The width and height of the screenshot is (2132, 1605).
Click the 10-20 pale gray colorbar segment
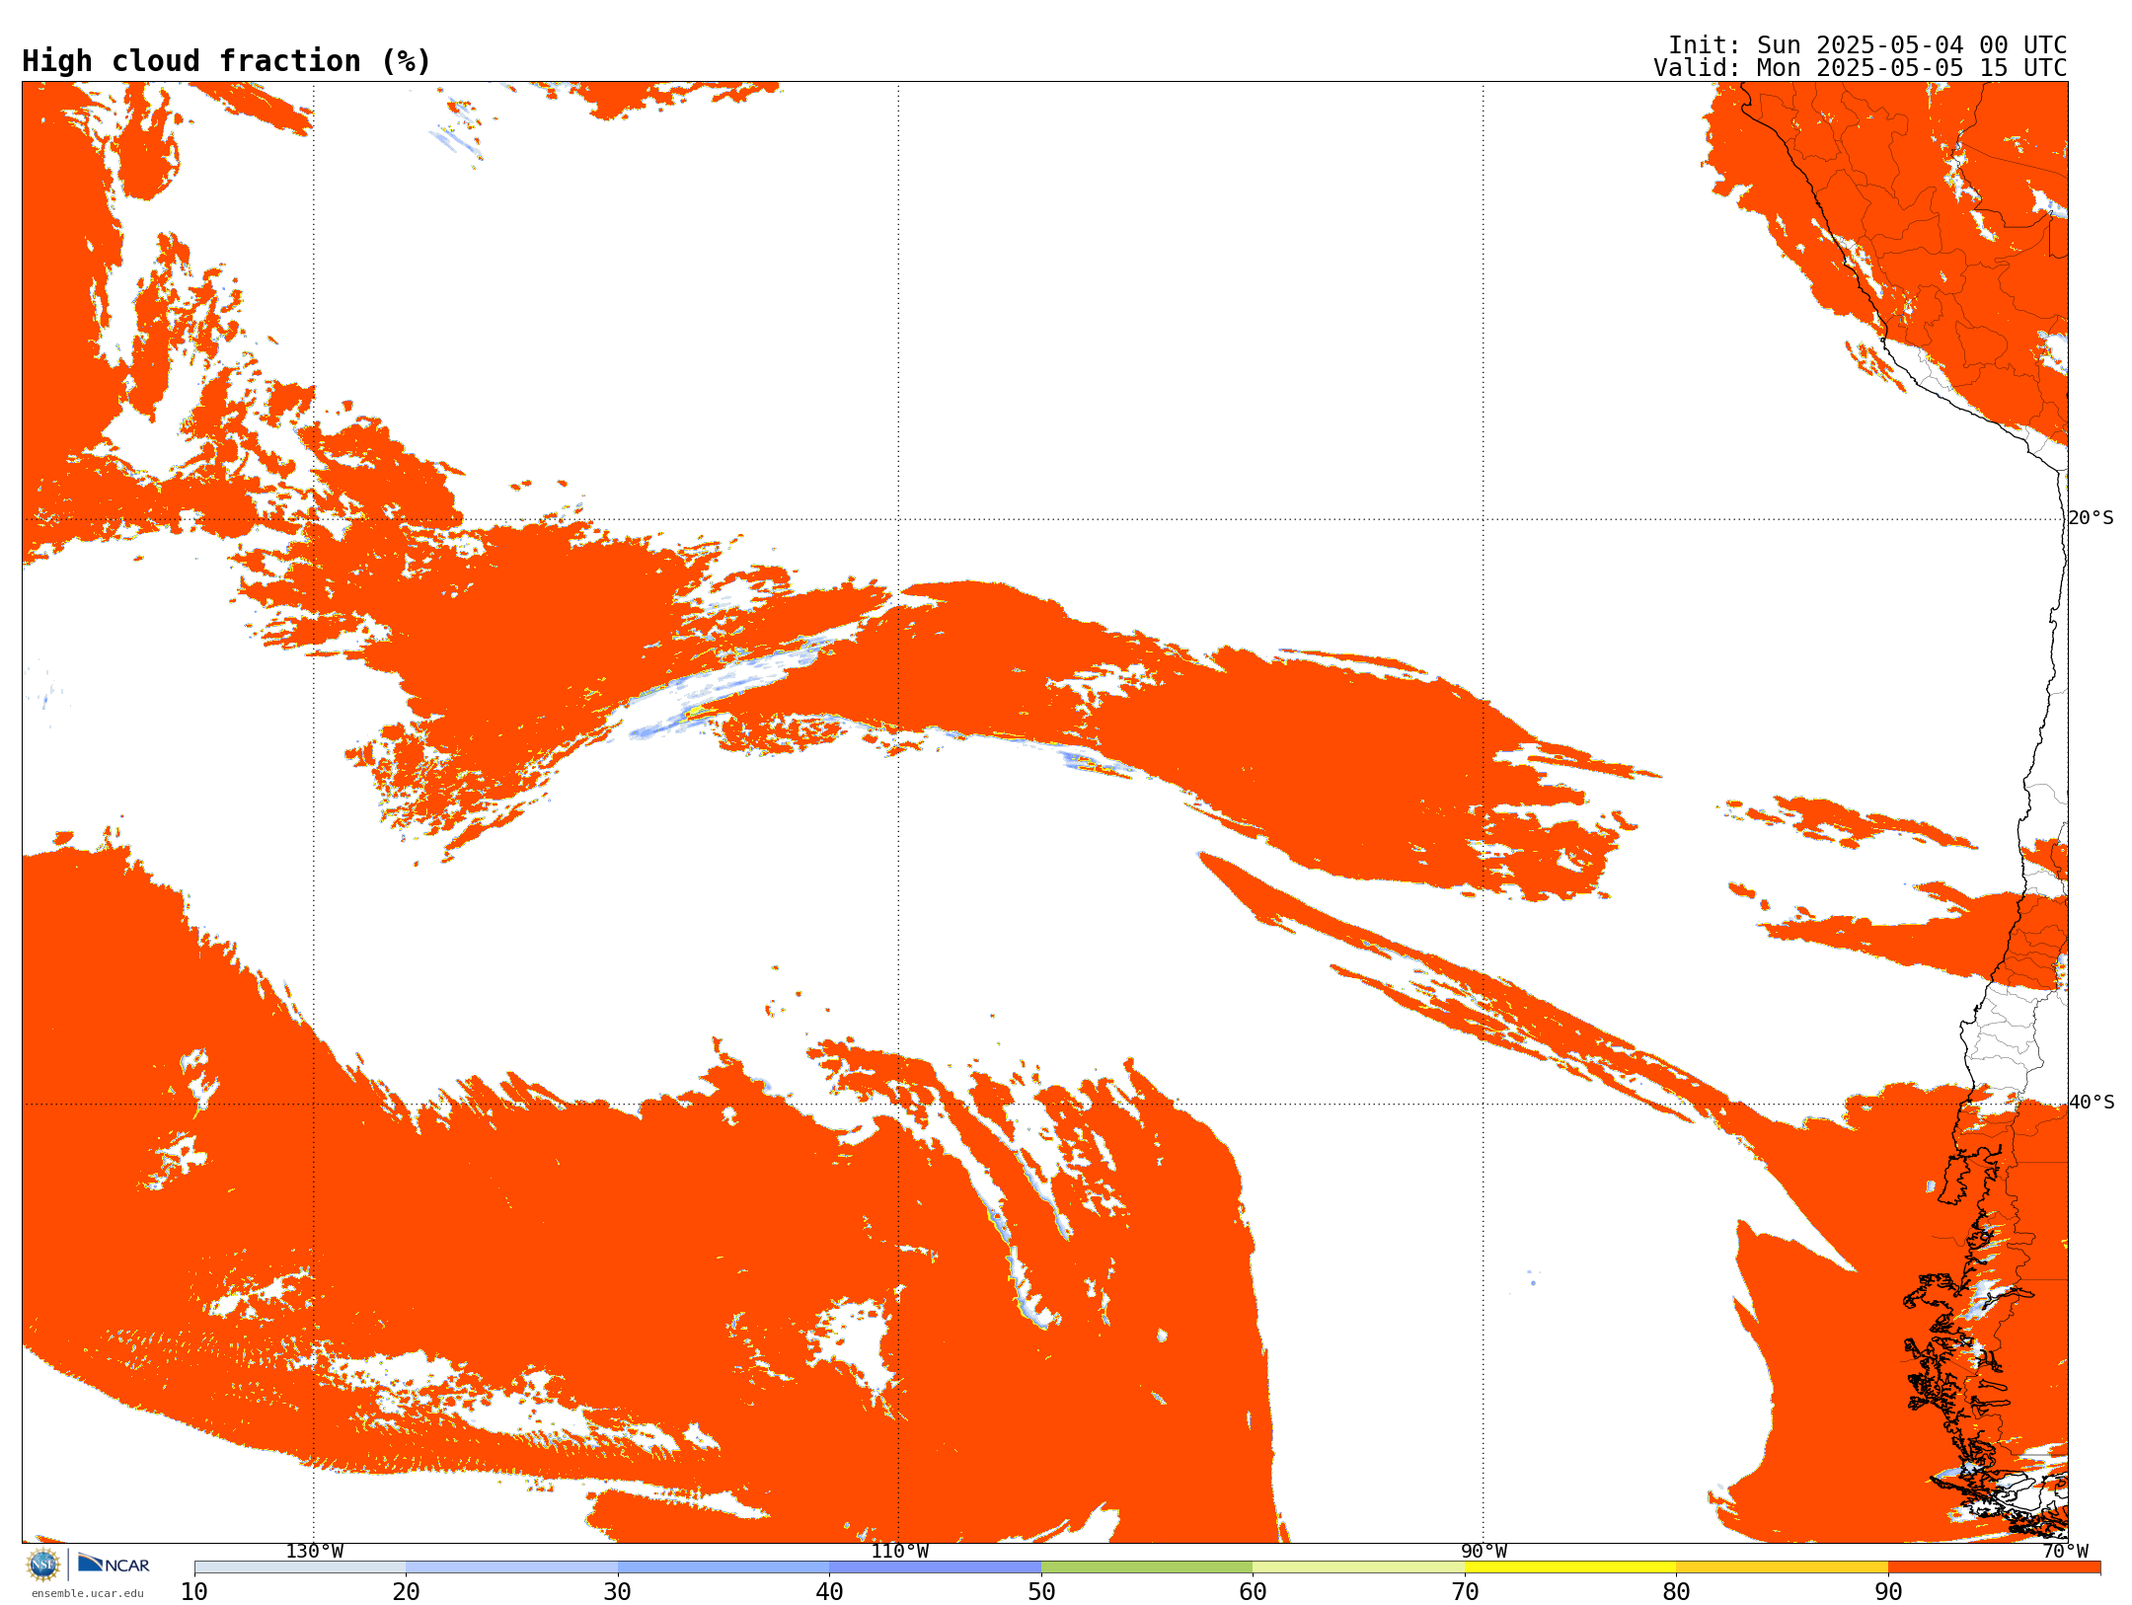(x=300, y=1567)
